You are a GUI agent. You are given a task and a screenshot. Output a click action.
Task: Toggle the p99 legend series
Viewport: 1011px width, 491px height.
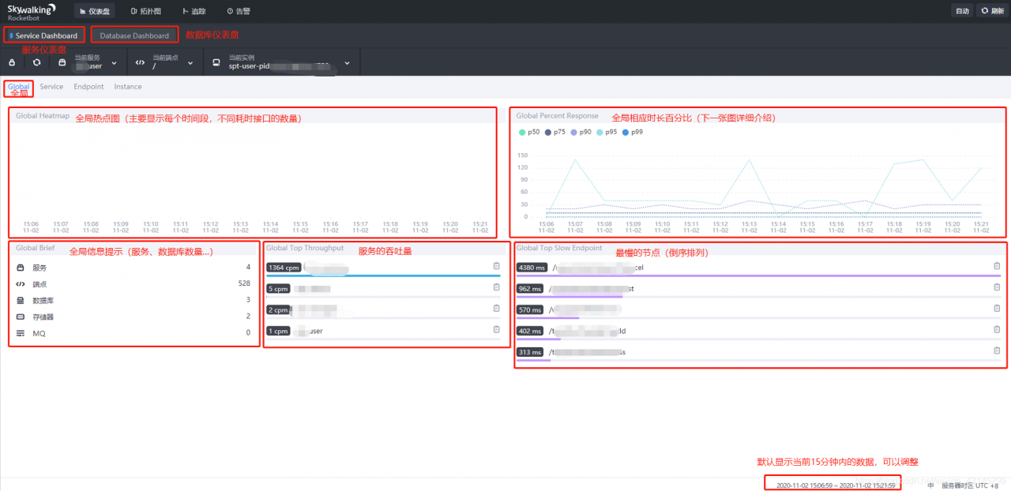click(633, 132)
